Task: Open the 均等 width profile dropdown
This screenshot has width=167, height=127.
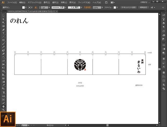Action: (x=65, y=8)
